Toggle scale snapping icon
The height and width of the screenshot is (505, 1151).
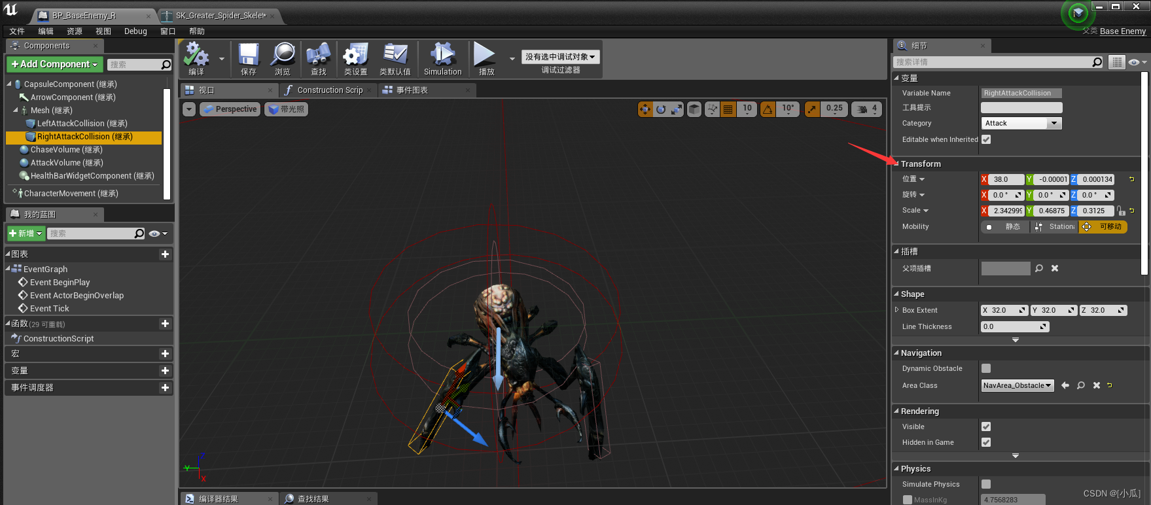pyautogui.click(x=812, y=109)
